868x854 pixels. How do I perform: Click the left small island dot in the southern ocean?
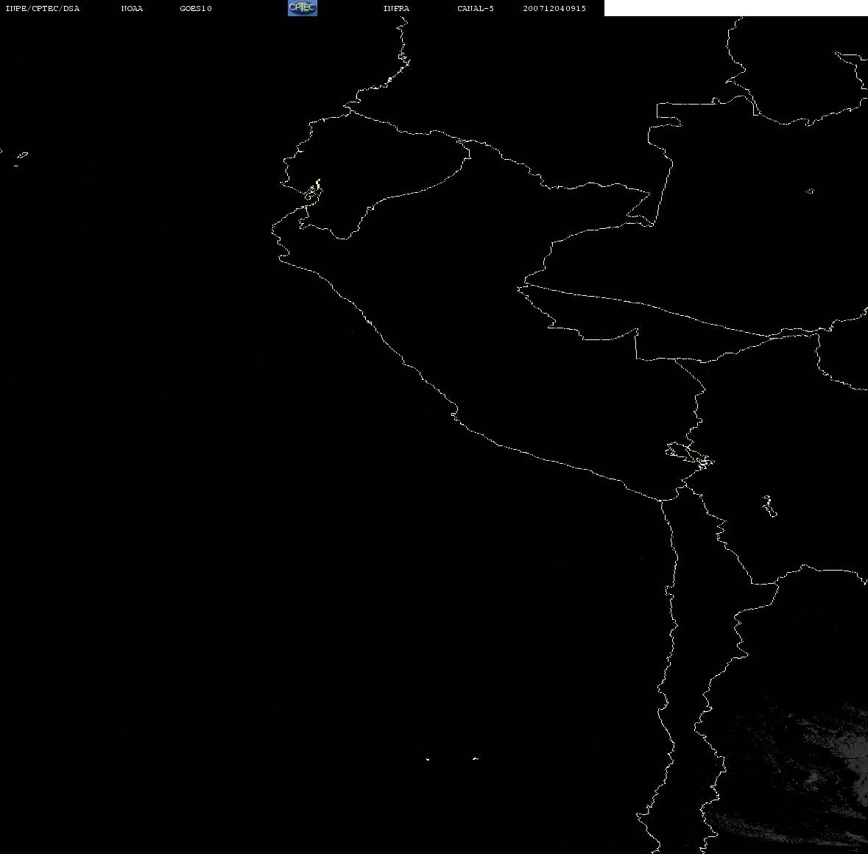coord(428,759)
